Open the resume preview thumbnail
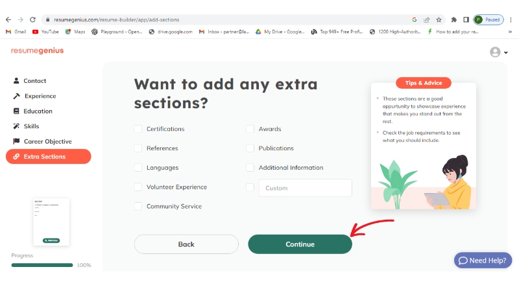519x291 pixels. tap(51, 222)
